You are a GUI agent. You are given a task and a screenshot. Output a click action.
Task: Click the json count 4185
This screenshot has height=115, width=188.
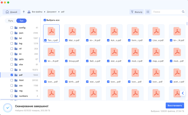[36, 33]
